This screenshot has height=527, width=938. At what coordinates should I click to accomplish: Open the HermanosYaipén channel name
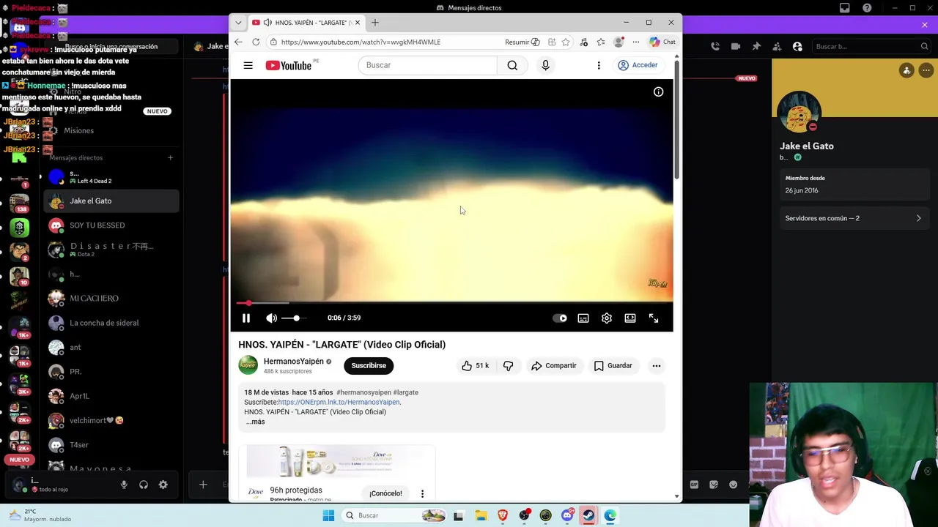[293, 362]
